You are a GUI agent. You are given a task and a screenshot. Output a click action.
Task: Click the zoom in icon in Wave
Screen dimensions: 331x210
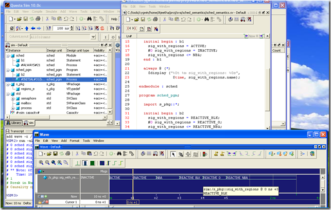point(41,162)
